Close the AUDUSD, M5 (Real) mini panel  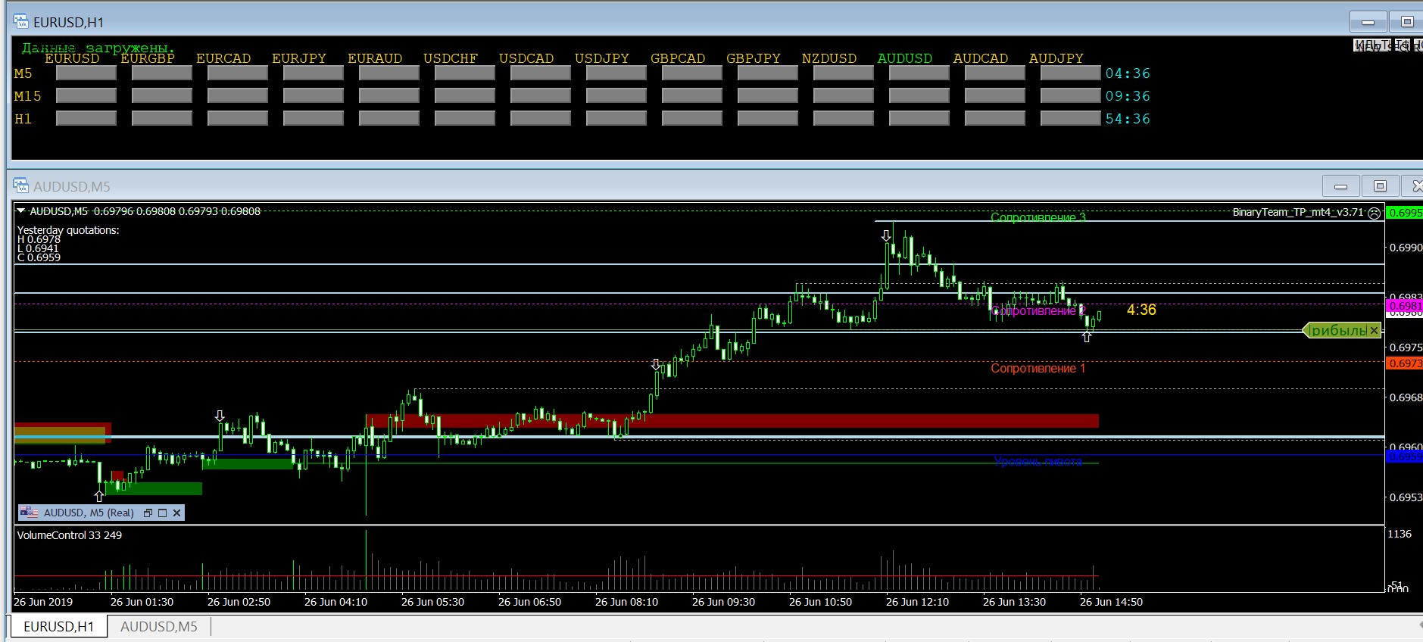click(176, 513)
